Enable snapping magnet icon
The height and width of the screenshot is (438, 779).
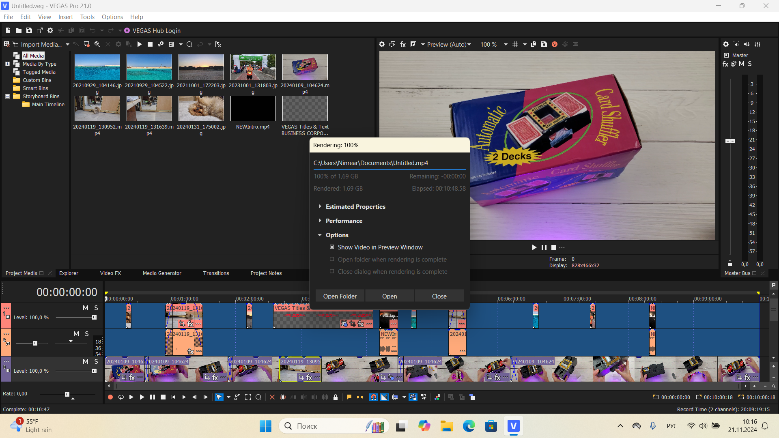(373, 397)
